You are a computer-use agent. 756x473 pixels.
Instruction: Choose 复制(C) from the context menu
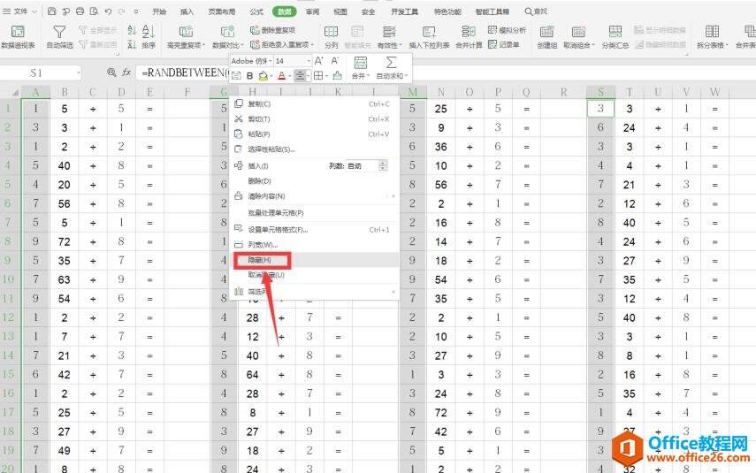click(315, 103)
